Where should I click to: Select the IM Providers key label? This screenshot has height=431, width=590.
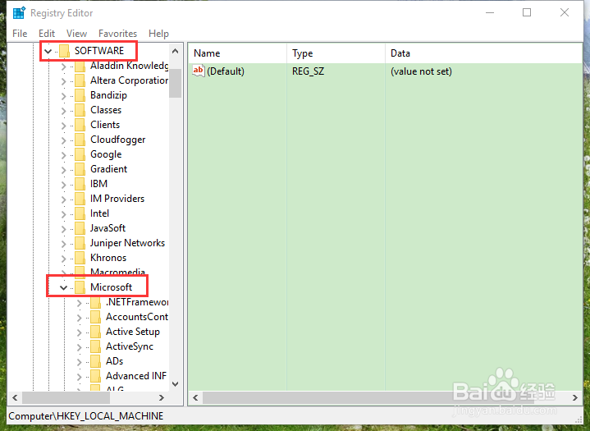pyautogui.click(x=117, y=199)
